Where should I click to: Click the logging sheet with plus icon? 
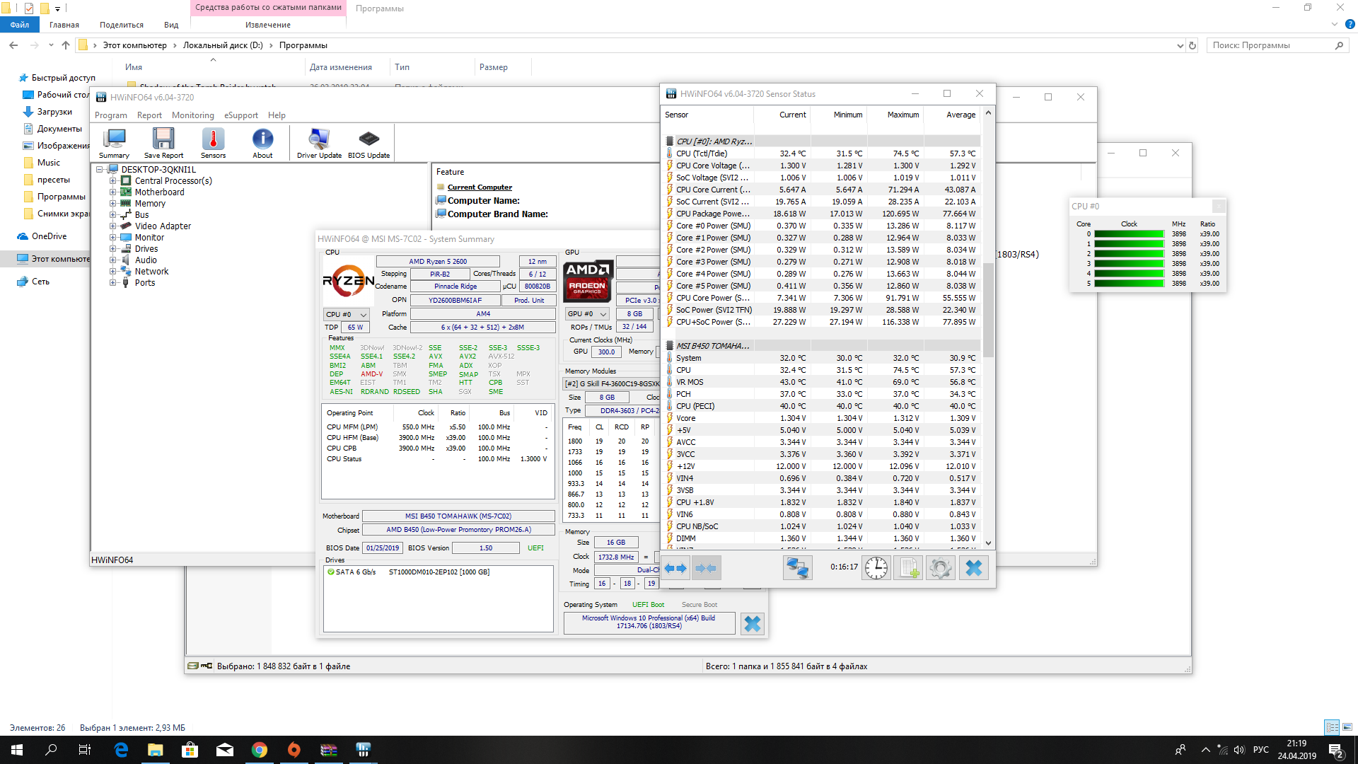coord(908,568)
